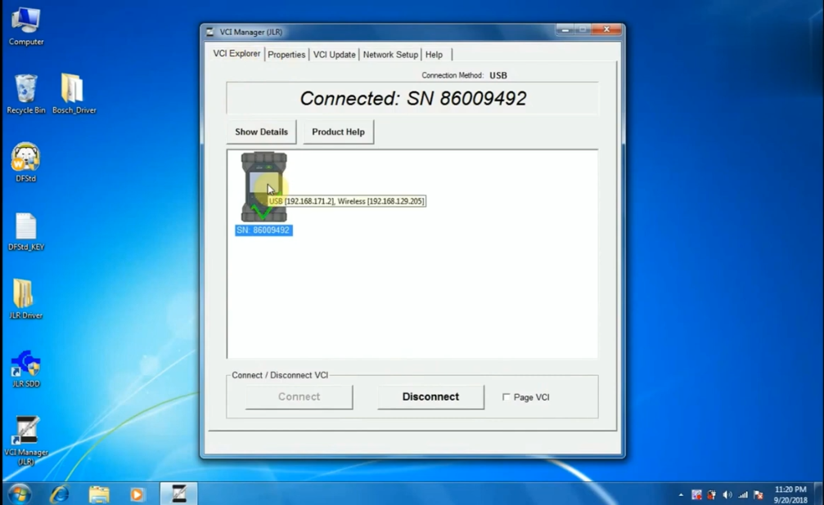Viewport: 824px width, 505px height.
Task: Minimize the VCI Manager window
Action: pyautogui.click(x=565, y=30)
